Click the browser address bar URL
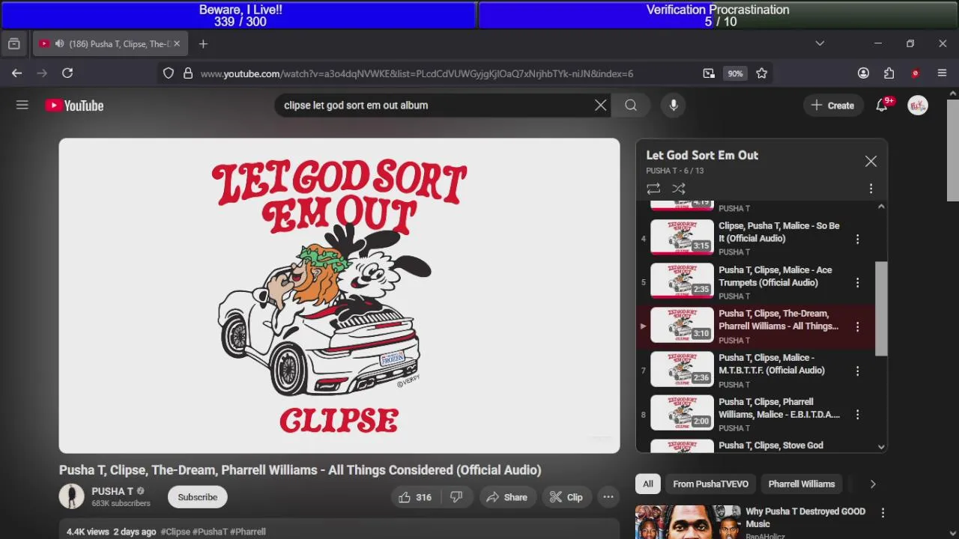 point(417,73)
